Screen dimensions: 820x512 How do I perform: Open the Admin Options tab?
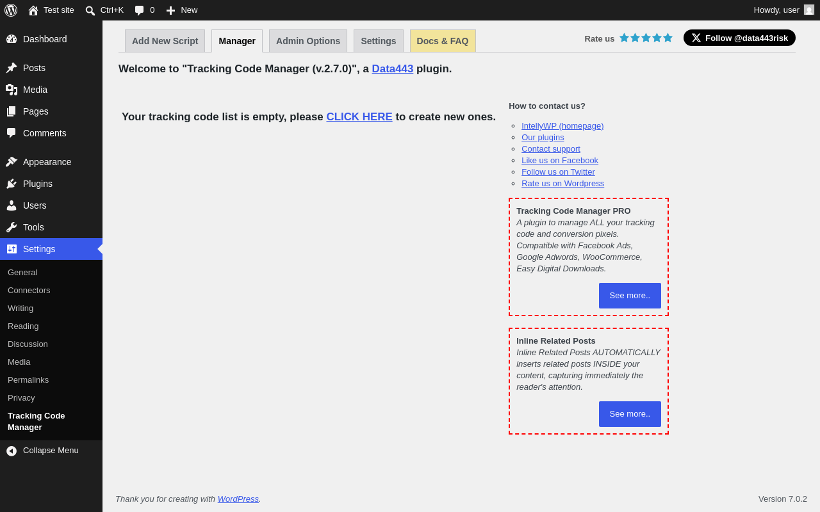pyautogui.click(x=308, y=41)
